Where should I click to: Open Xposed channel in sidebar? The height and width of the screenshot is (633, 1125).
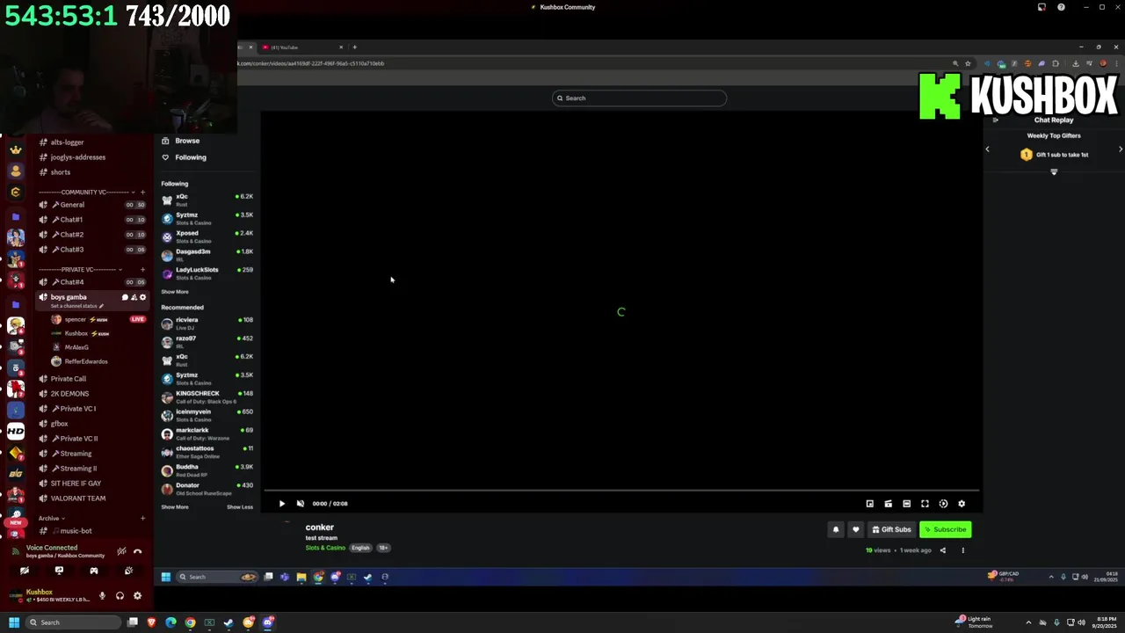[207, 236]
